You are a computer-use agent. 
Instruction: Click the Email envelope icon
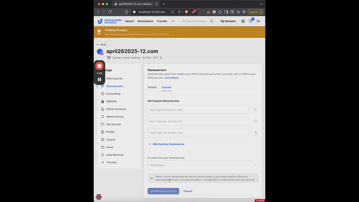102,147
